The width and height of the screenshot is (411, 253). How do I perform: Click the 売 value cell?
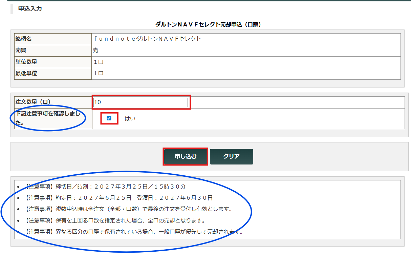[246, 51]
